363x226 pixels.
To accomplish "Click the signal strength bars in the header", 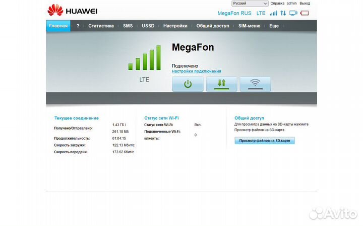I will point(273,13).
